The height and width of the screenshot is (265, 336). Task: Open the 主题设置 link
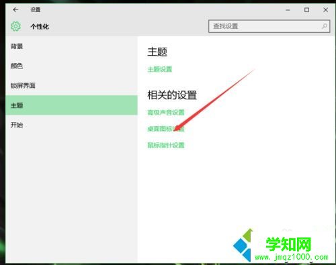pyautogui.click(x=159, y=69)
